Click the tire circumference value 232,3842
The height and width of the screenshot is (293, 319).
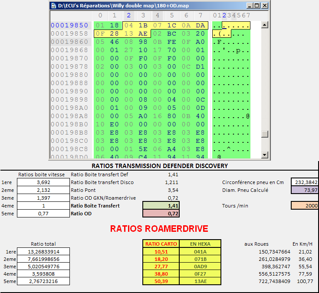point(305,182)
